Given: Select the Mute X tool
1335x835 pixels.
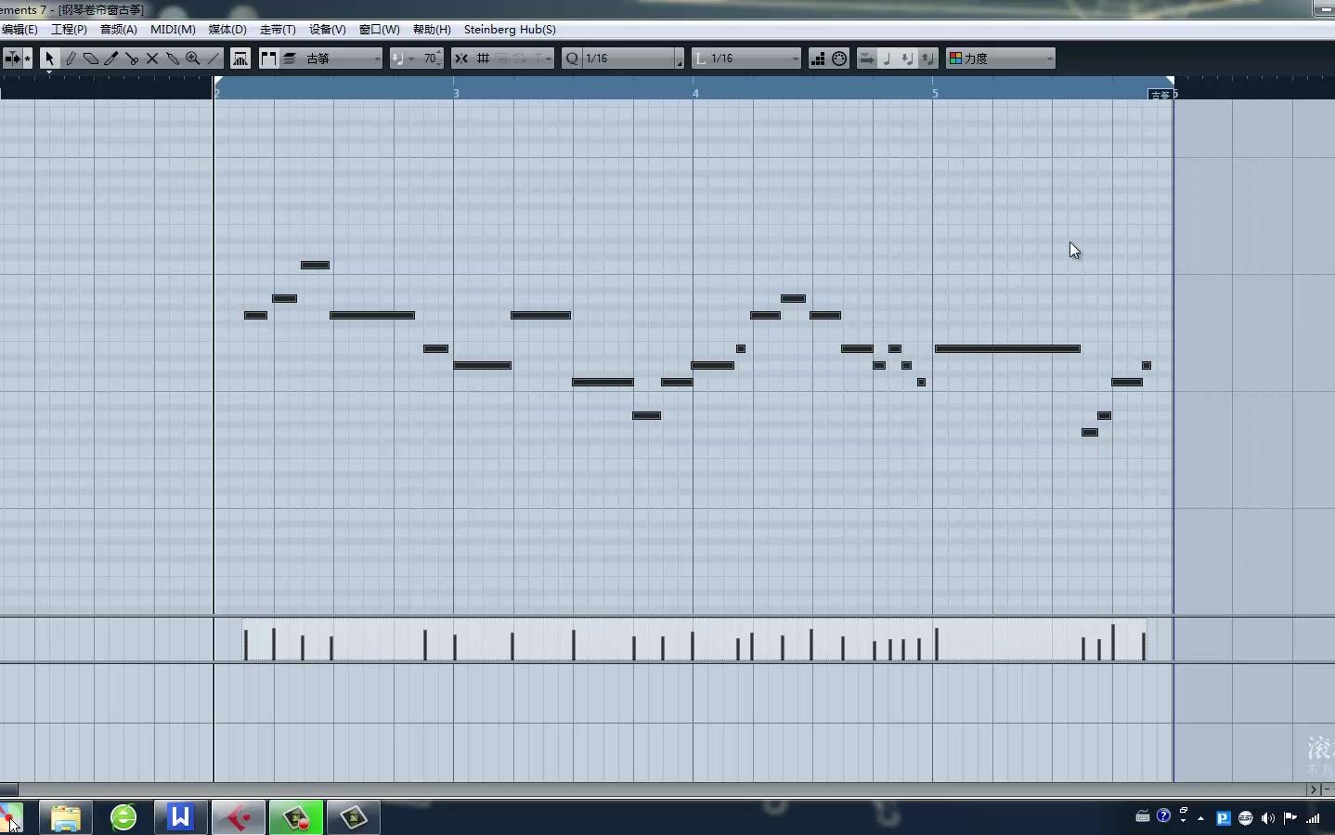Looking at the screenshot, I should pyautogui.click(x=152, y=59).
